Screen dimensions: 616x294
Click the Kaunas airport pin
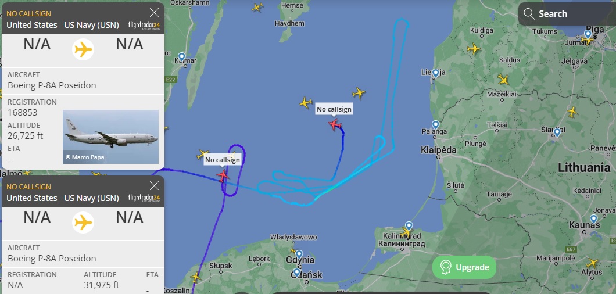click(593, 219)
